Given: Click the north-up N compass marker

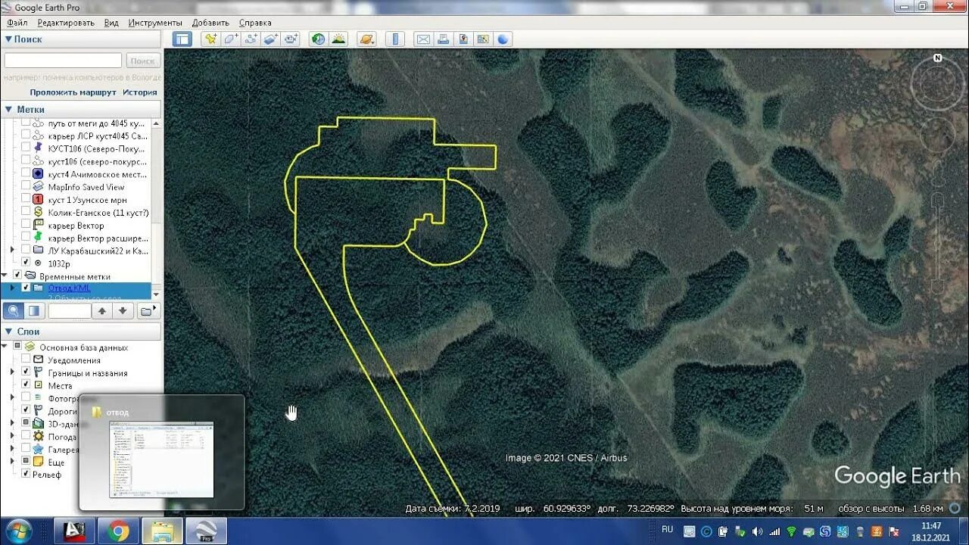Looking at the screenshot, I should [937, 58].
